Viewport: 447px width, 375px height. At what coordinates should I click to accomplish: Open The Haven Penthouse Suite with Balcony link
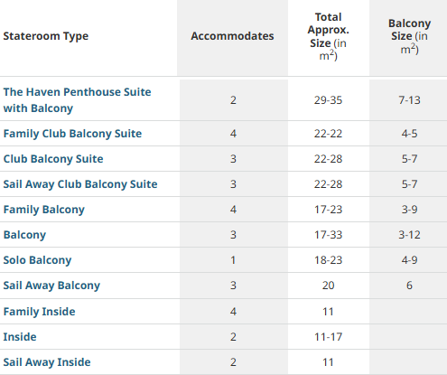77,100
